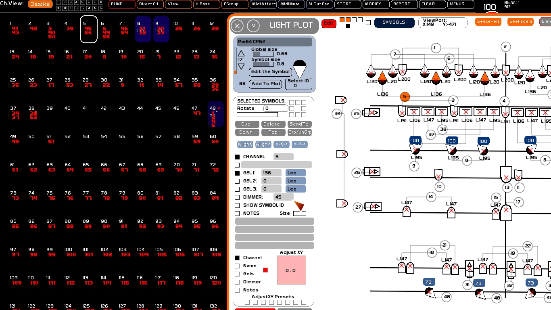Viewport: 551px width, 310px height.
Task: Enable the NOTES checkbox beside Size
Action: 237,213
